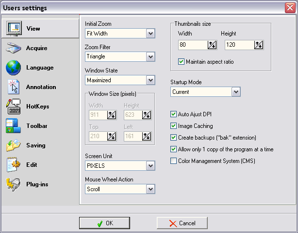Open the Toolbar settings icon
Screen dimensions: 298x233
(x=13, y=125)
